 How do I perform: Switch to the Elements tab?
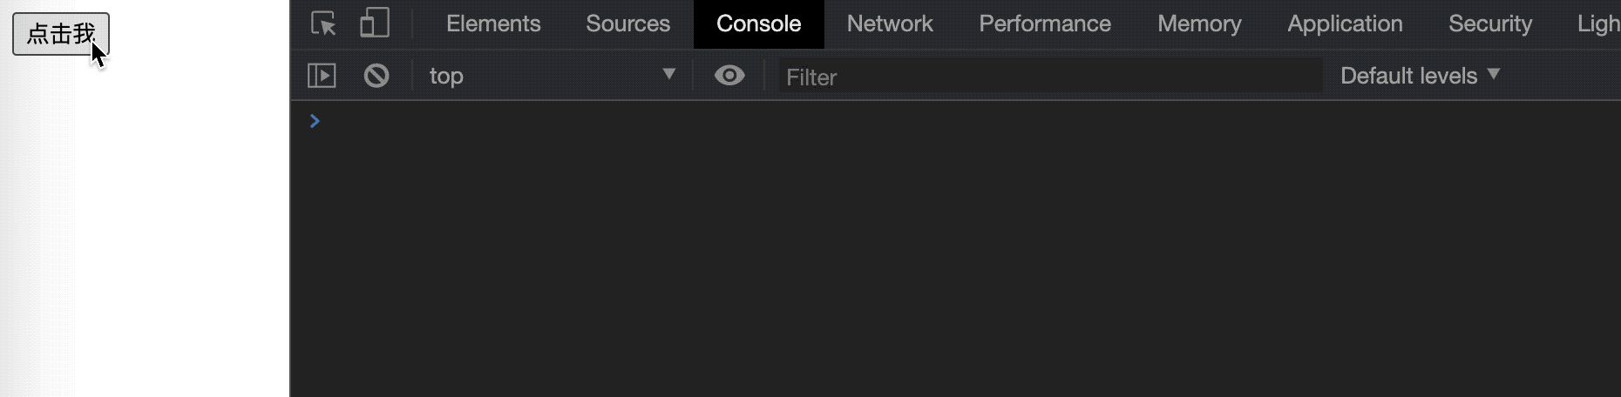tap(493, 24)
